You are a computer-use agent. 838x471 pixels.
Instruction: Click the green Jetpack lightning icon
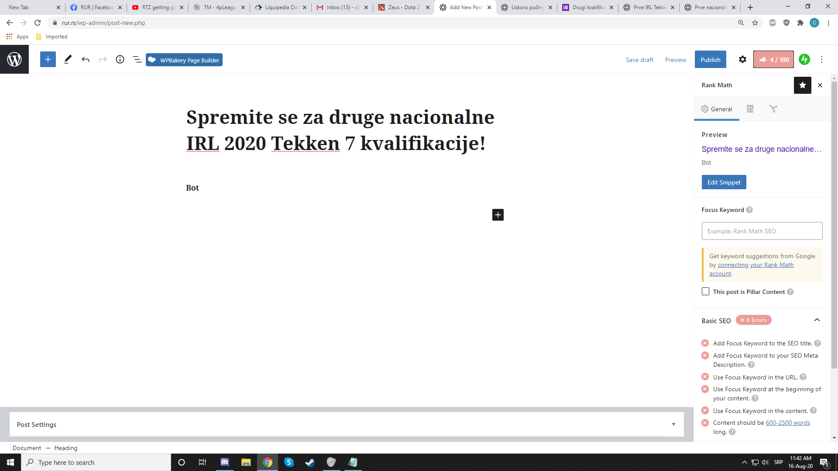(804, 60)
